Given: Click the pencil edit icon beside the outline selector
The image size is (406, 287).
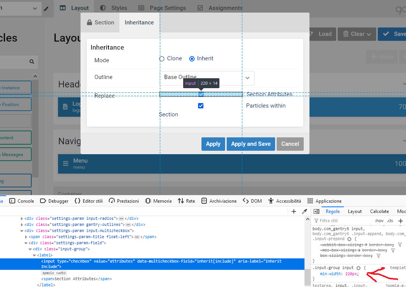Looking at the screenshot, I should (46, 9).
